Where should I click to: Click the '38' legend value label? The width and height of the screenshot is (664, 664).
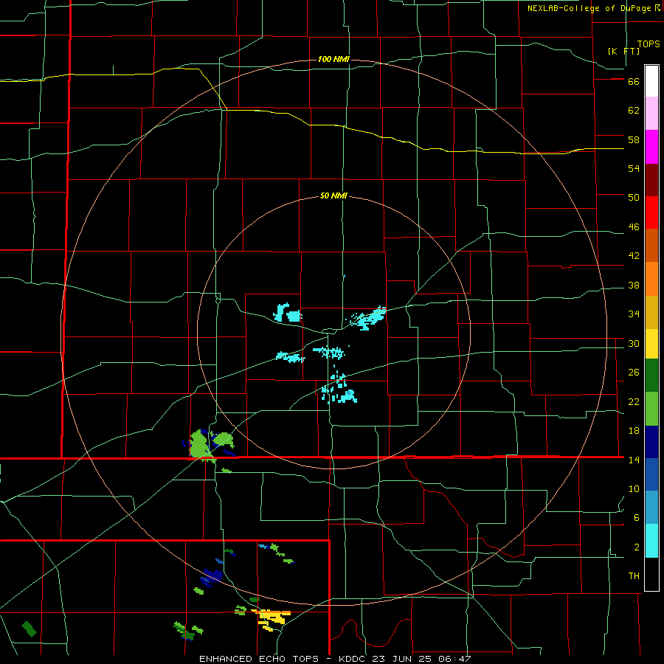click(x=634, y=286)
